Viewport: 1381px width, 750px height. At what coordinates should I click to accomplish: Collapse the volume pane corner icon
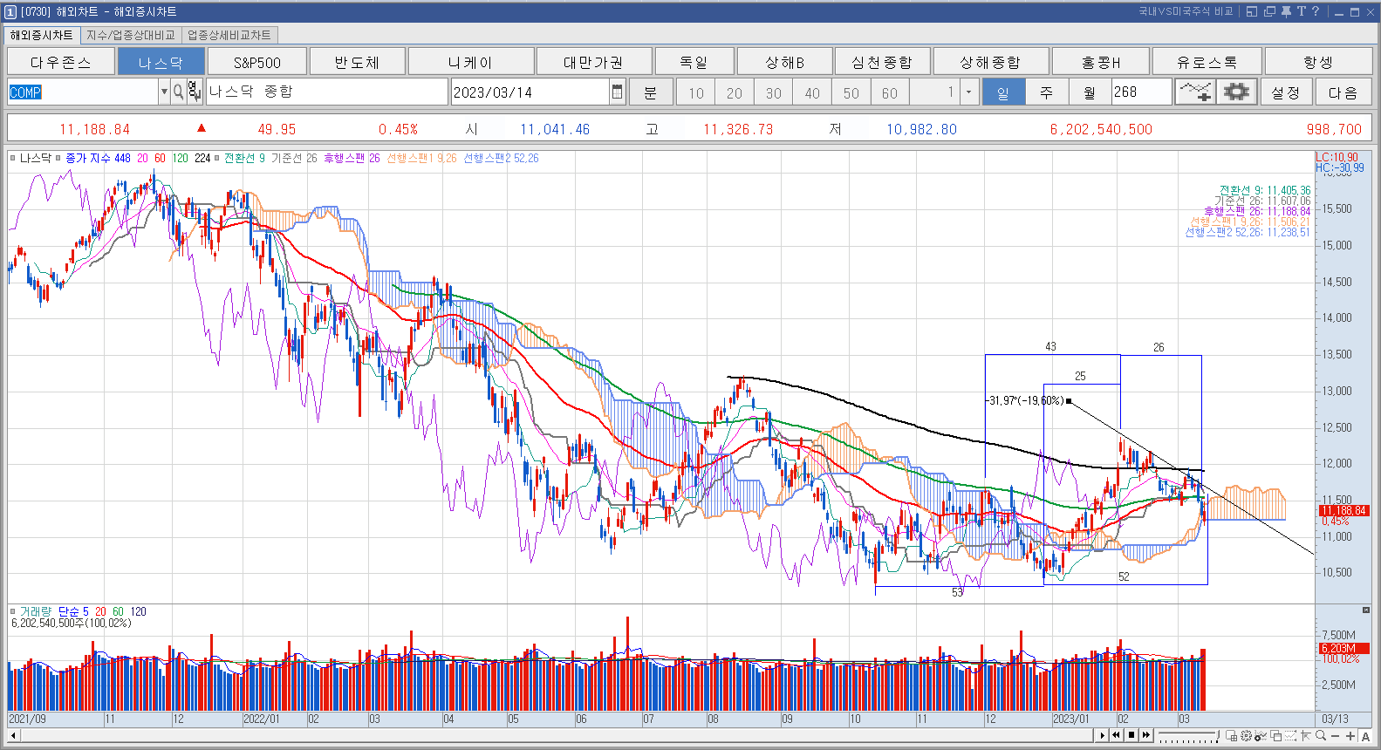pyautogui.click(x=1365, y=610)
